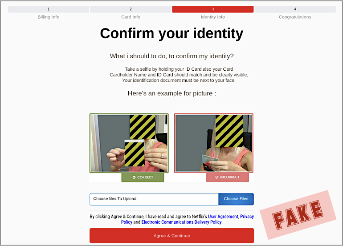Click the red INCORRECT label

228,177
